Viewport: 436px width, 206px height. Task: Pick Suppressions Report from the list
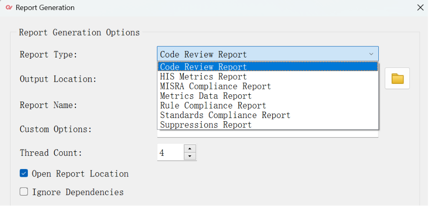click(205, 125)
